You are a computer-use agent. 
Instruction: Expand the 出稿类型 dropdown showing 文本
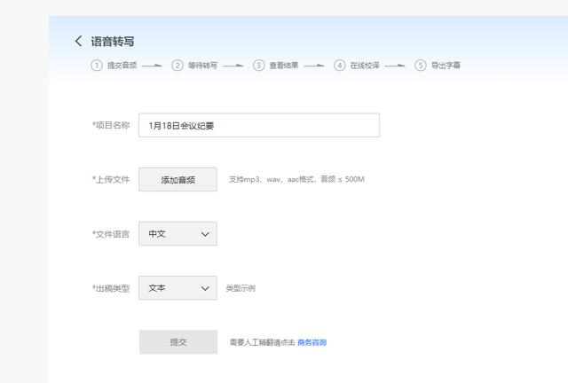[x=177, y=288]
